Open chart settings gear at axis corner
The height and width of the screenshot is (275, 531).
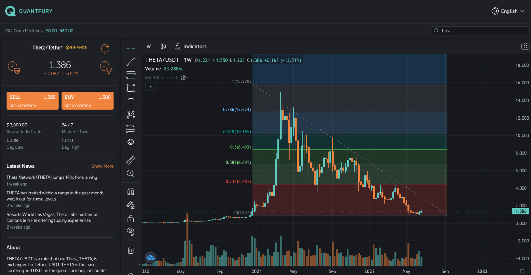click(522, 271)
